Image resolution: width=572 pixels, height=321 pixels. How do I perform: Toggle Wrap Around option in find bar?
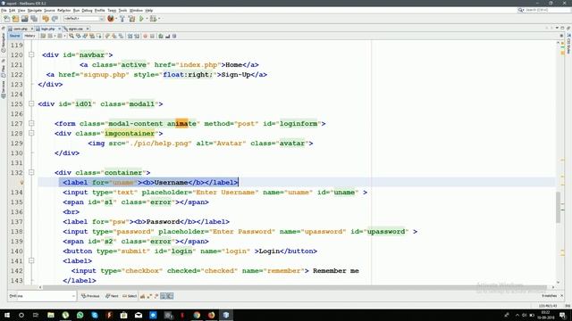pyautogui.click(x=170, y=296)
